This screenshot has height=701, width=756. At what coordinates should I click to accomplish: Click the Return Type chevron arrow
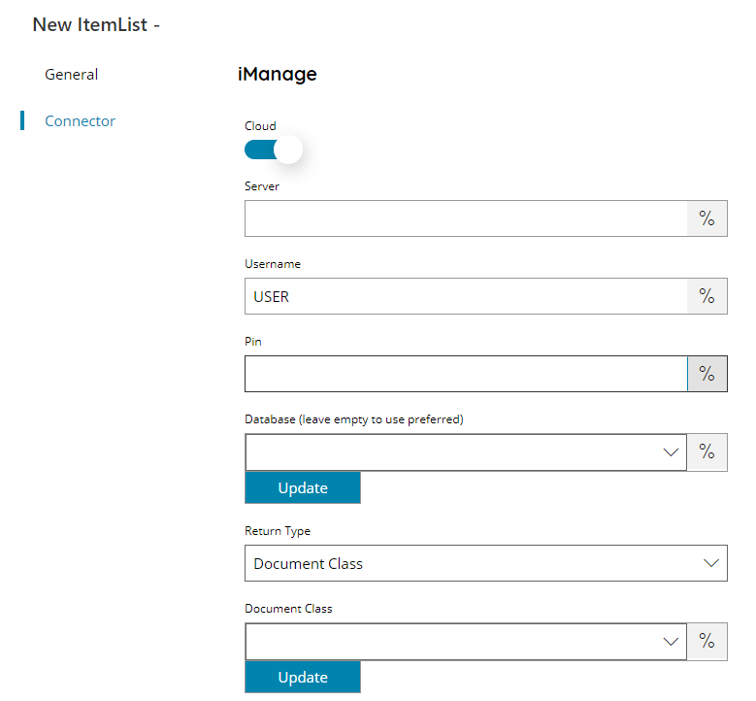tap(711, 563)
